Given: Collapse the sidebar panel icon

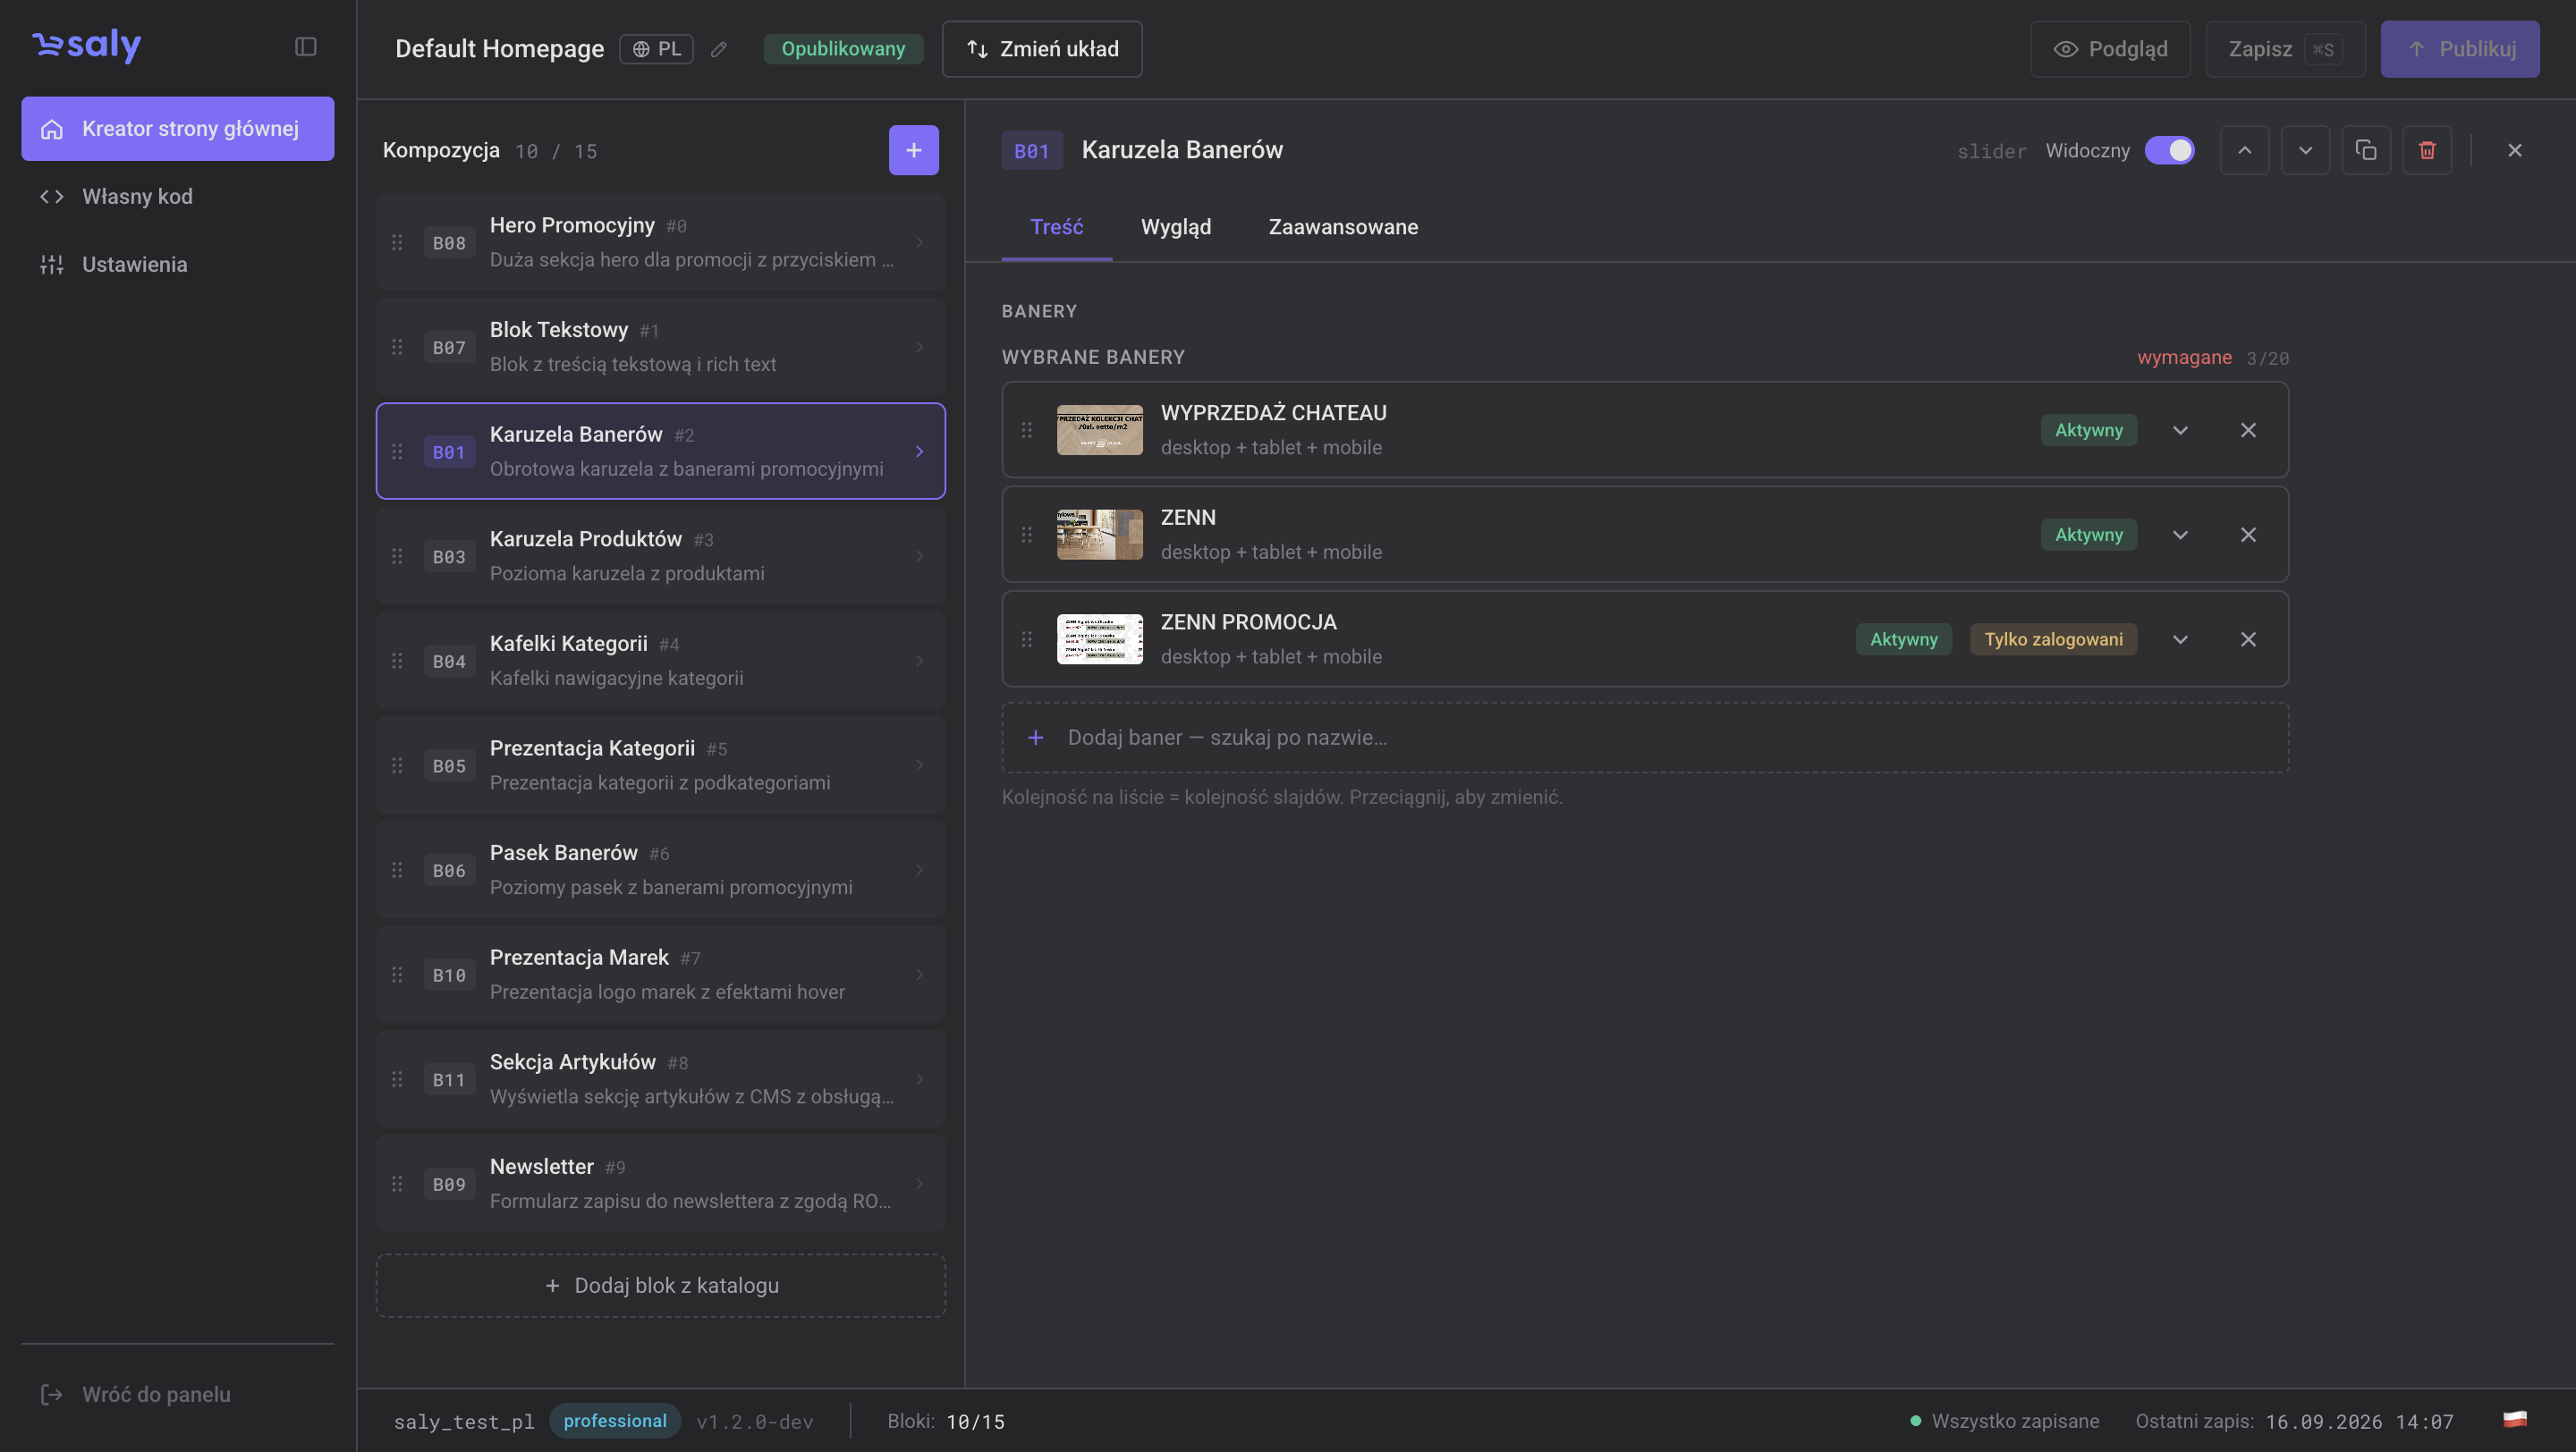Looking at the screenshot, I should [x=306, y=47].
